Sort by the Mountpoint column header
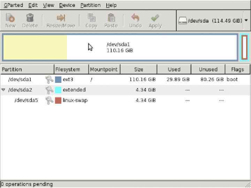251x188 pixels. [x=104, y=69]
